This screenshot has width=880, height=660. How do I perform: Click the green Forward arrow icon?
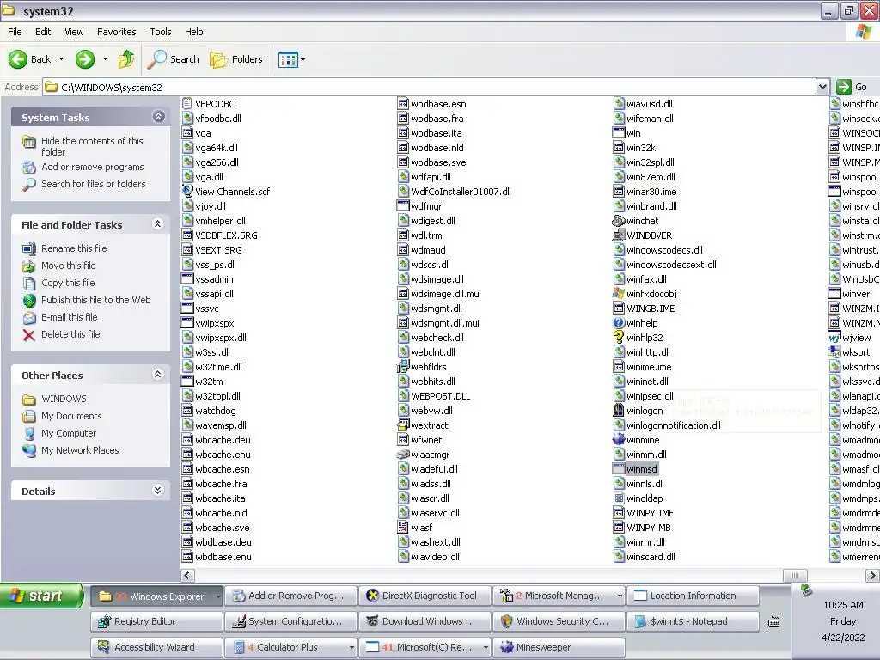tap(85, 59)
